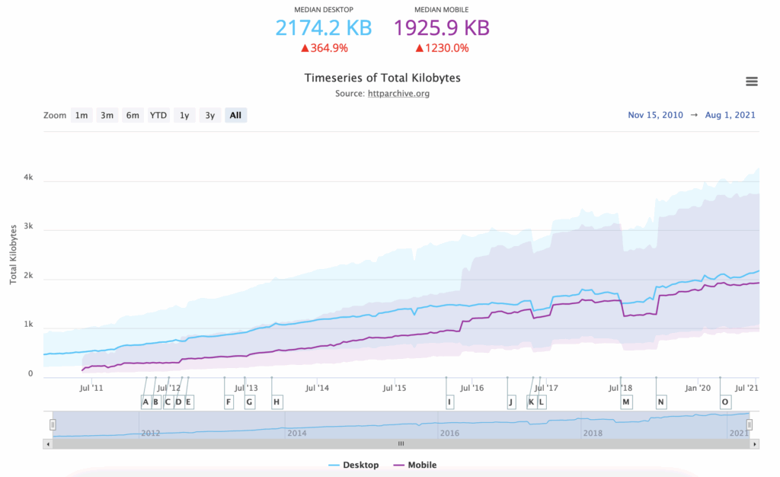Click timeline flag H

(x=277, y=402)
